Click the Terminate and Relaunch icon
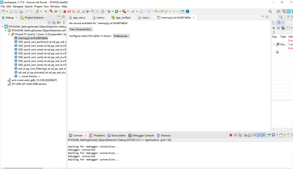Viewport: 293px width, 169px height. (x=51, y=11)
